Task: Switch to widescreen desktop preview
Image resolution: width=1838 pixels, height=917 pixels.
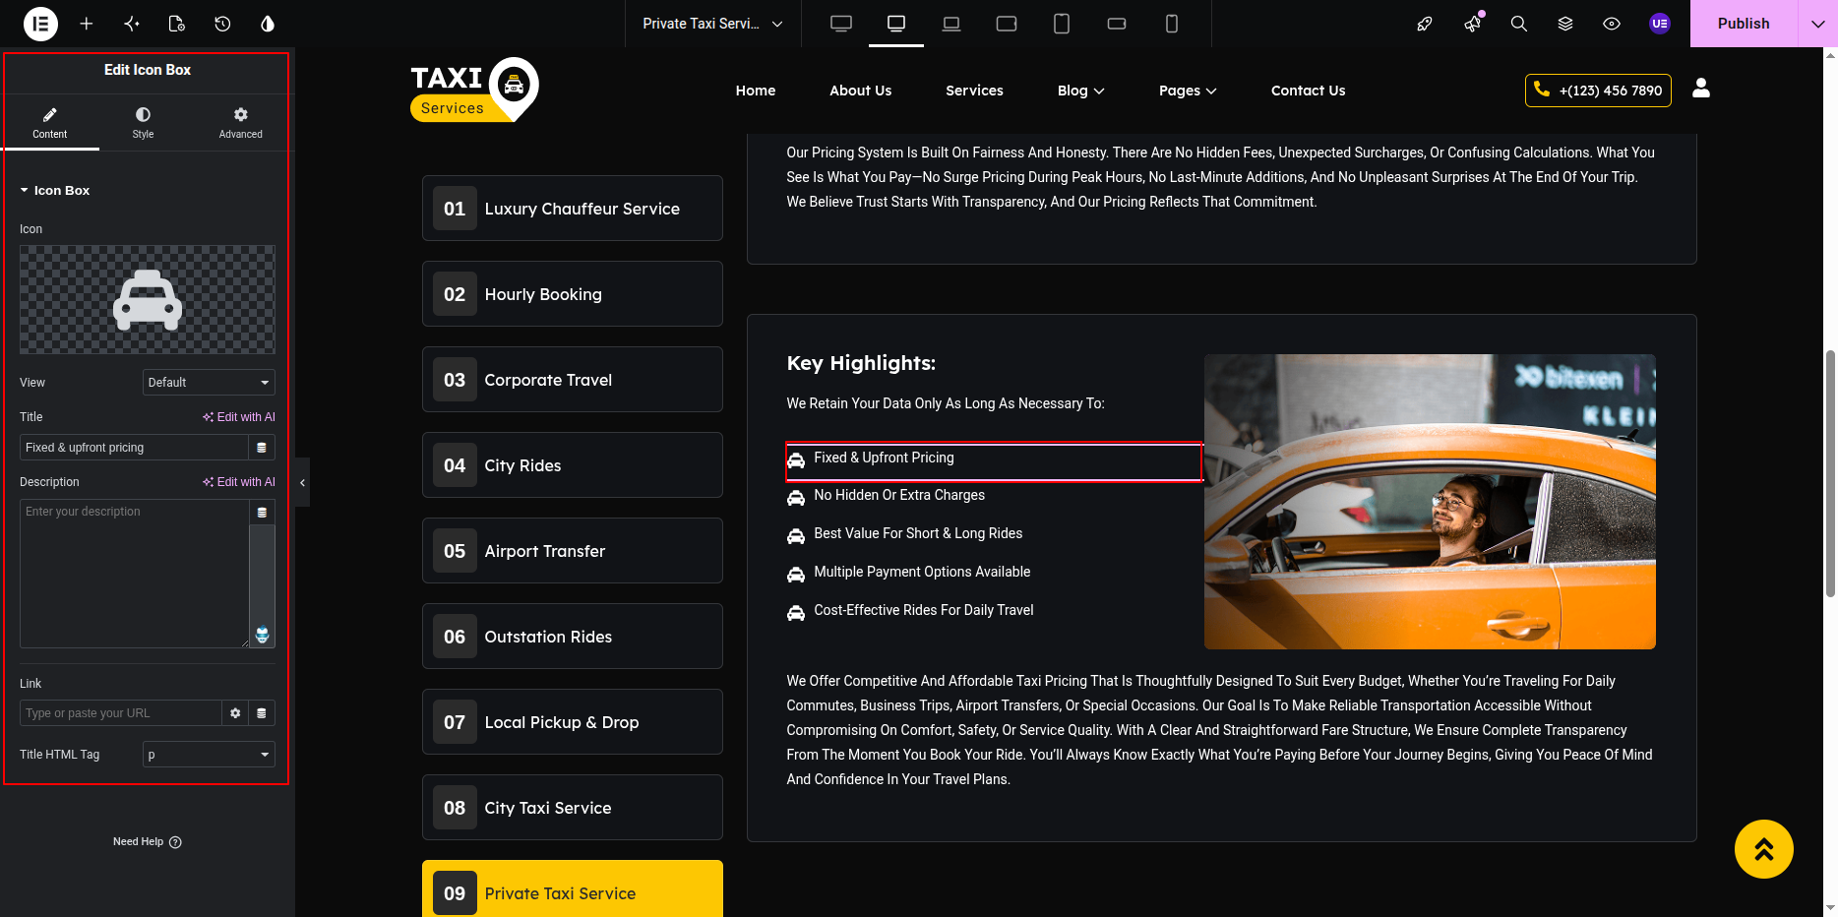Action: pos(841,24)
